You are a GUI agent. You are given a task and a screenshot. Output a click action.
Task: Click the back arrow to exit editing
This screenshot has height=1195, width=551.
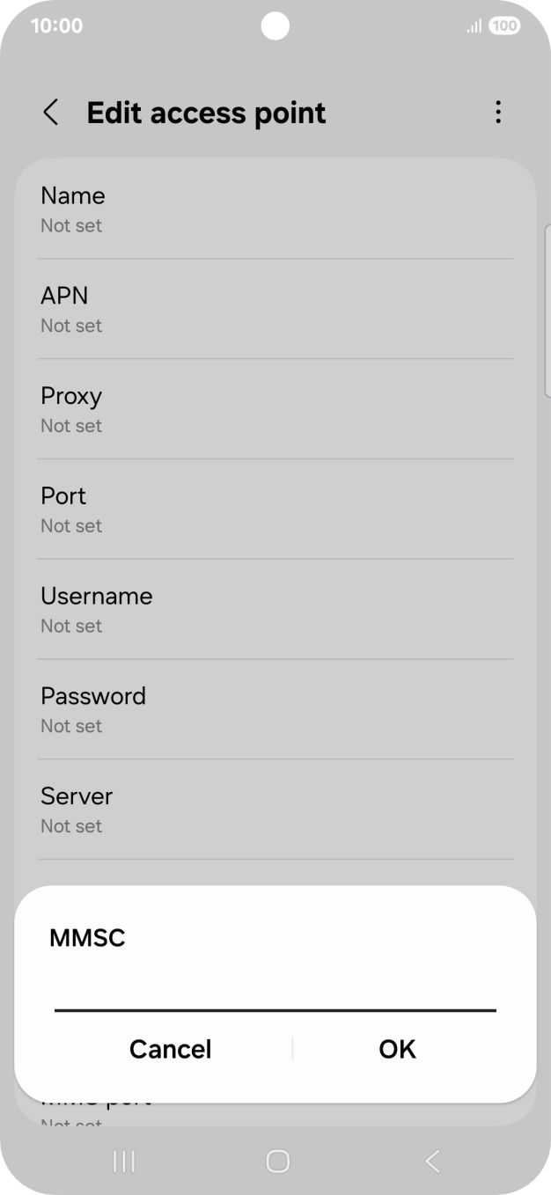pos(50,113)
